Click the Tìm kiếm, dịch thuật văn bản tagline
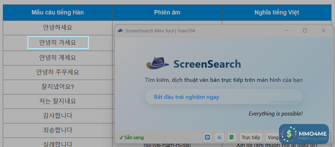The image size is (335, 147). coord(224,81)
